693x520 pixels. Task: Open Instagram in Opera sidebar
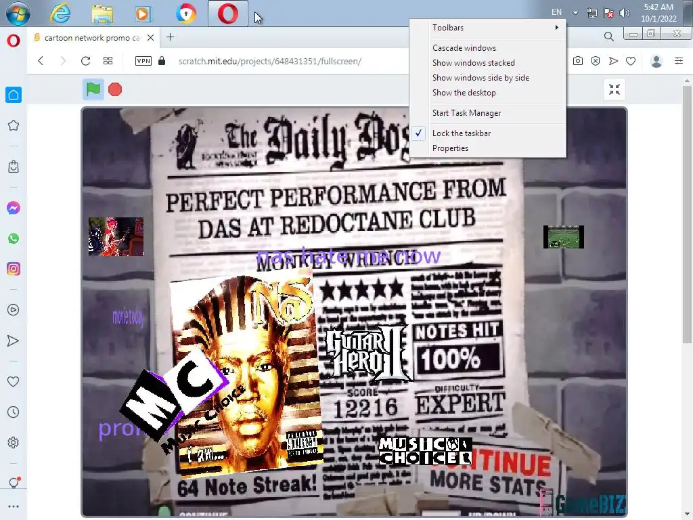(x=14, y=269)
